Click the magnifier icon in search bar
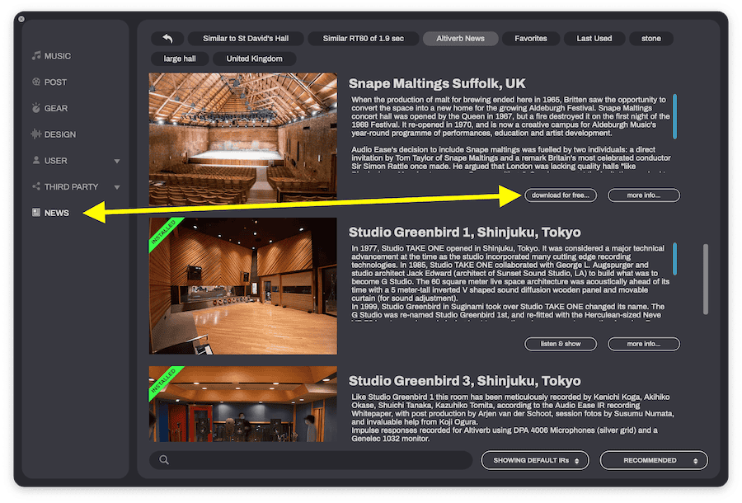 tap(164, 459)
